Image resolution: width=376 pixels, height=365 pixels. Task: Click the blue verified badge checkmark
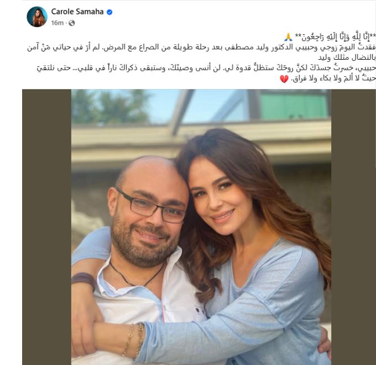coord(109,12)
